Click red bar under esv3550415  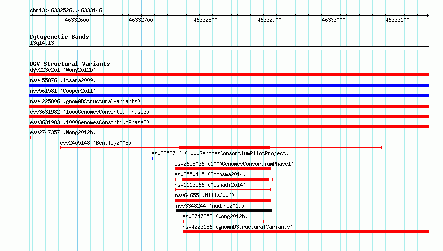point(225,179)
